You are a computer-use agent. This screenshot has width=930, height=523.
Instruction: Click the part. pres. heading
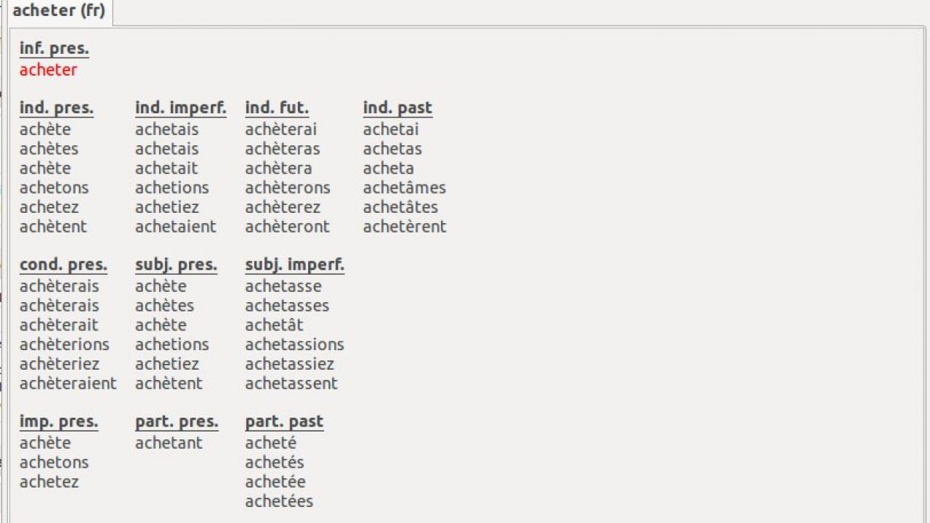coord(177,422)
